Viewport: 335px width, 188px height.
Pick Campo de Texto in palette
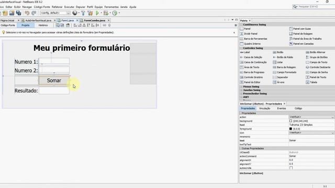click(317, 62)
